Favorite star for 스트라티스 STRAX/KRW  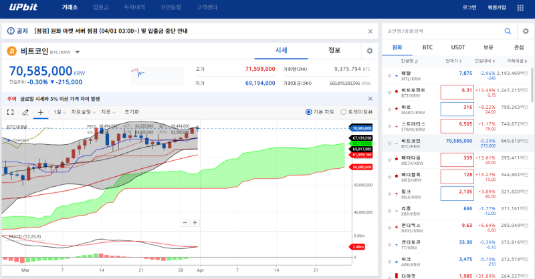pyautogui.click(x=389, y=126)
